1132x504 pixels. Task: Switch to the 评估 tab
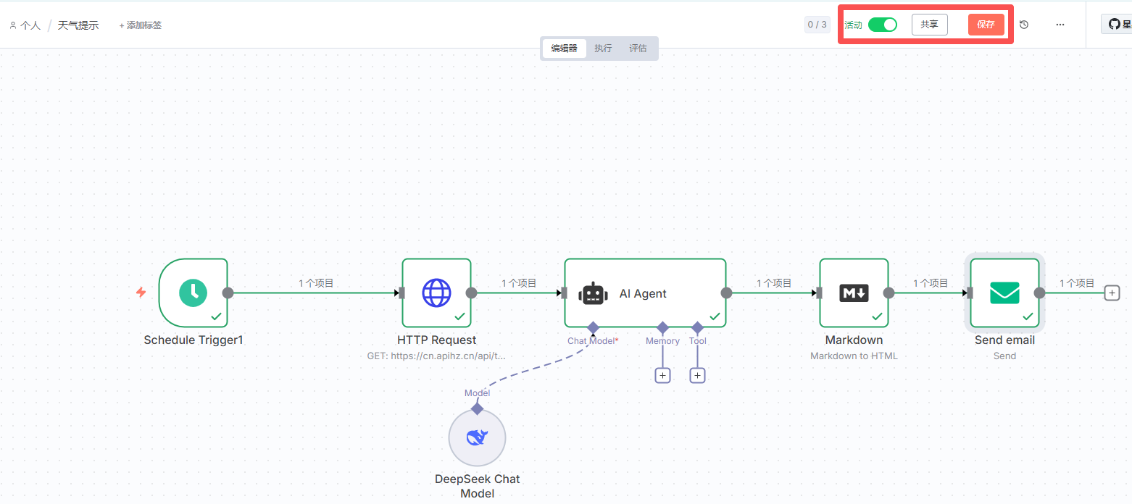[x=638, y=49]
